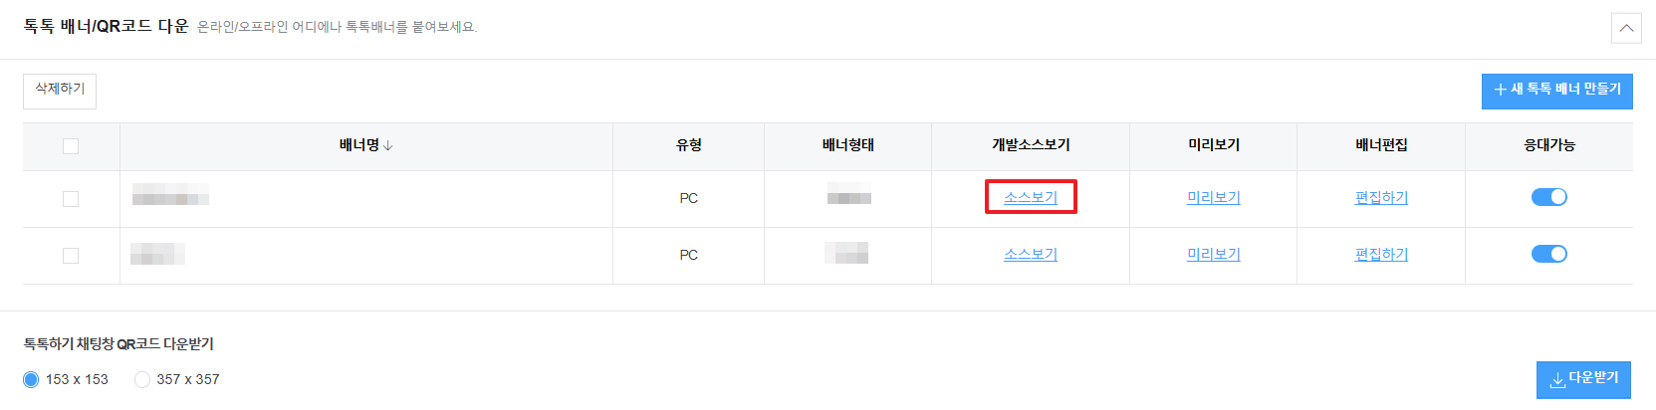Viewport: 1656px width, 410px height.
Task: Click 새 톡톡 배너 만들기 button
Action: pos(1556,91)
